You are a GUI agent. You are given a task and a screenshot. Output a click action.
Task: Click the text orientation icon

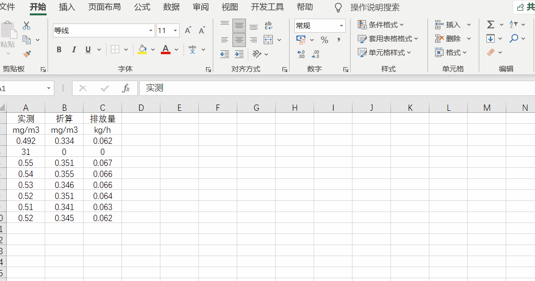(256, 54)
